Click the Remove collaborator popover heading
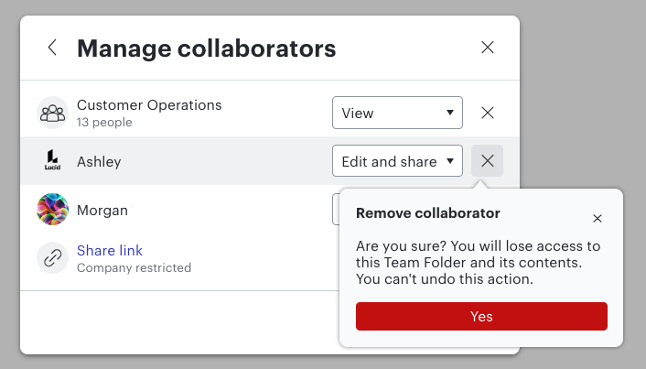The height and width of the screenshot is (369, 646). pos(427,213)
